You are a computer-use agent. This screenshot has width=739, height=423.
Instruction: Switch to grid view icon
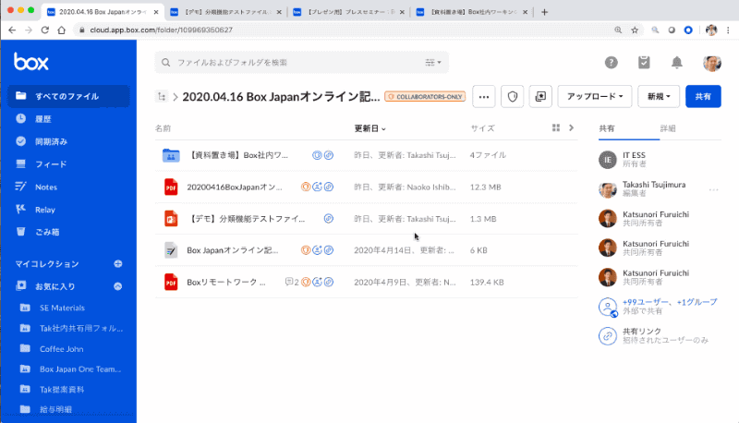click(556, 127)
